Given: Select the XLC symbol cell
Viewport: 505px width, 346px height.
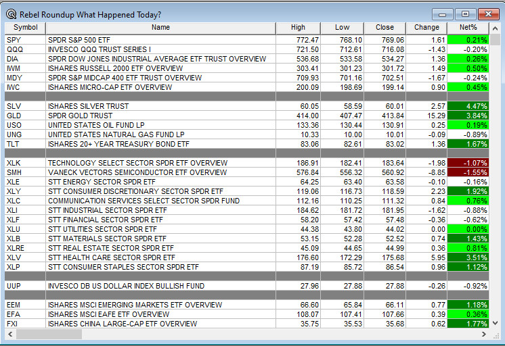Looking at the screenshot, I should (x=26, y=201).
